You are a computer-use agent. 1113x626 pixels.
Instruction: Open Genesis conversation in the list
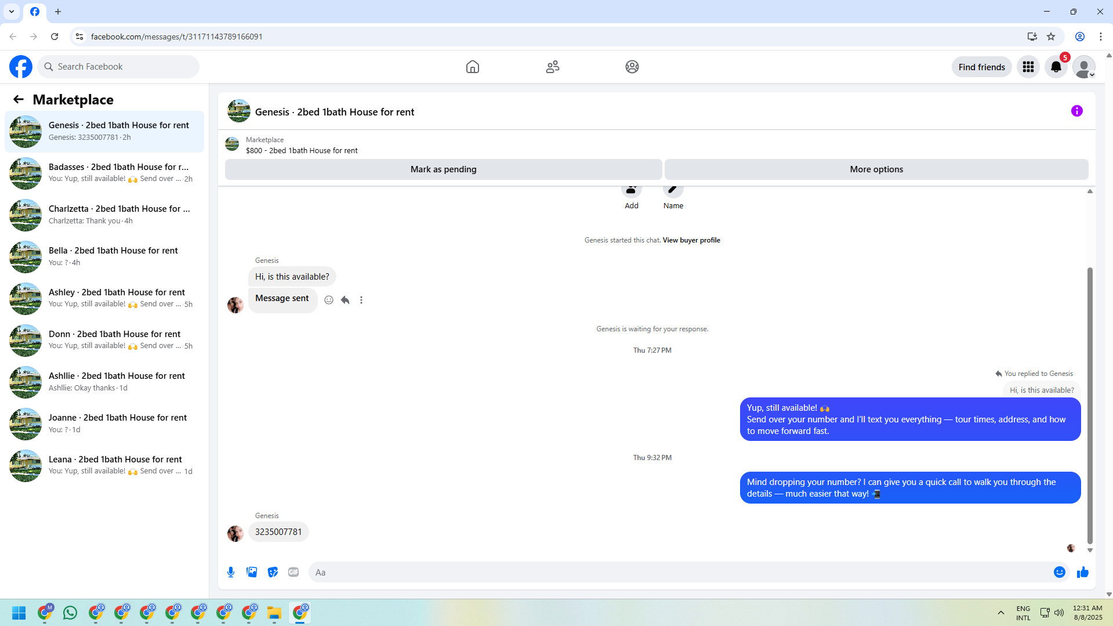click(104, 132)
